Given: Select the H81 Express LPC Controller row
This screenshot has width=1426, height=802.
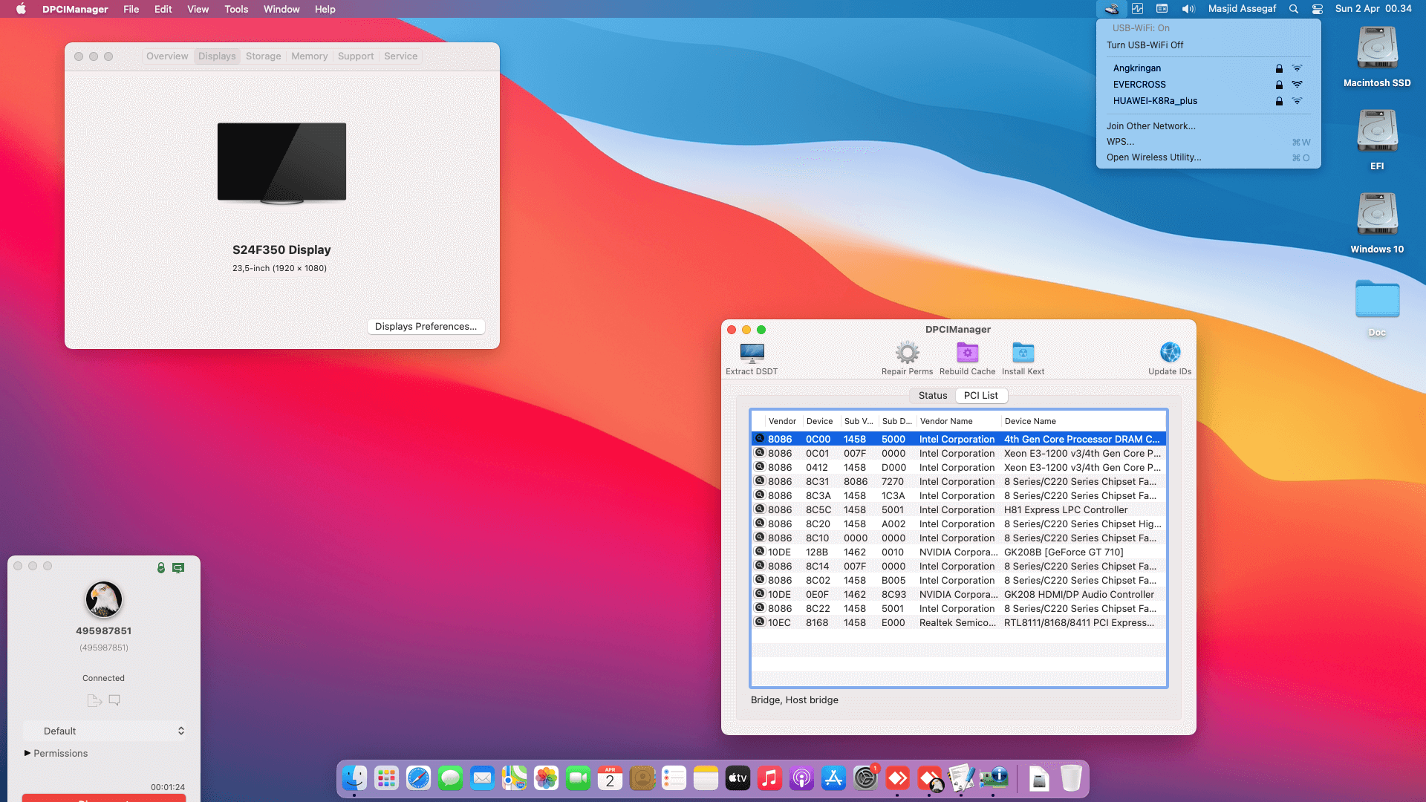Looking at the screenshot, I should coord(959,510).
